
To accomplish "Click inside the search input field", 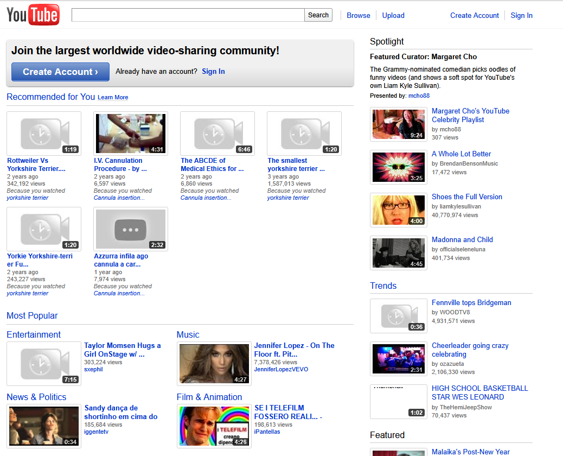I will tap(187, 15).
